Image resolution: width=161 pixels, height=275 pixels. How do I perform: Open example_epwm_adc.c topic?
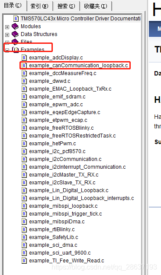pyautogui.click(x=56, y=105)
